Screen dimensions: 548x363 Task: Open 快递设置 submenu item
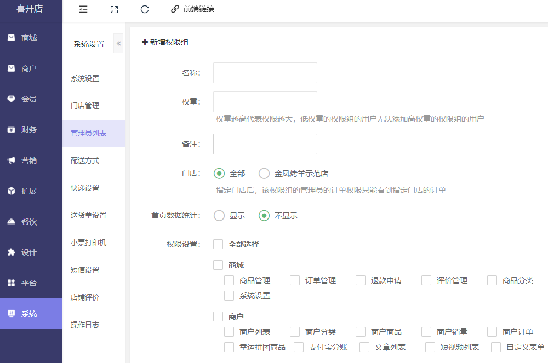[x=85, y=188]
